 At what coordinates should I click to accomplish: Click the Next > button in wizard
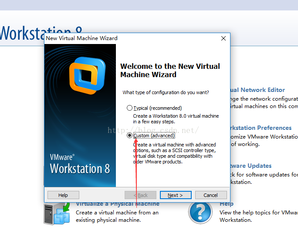coord(176,195)
